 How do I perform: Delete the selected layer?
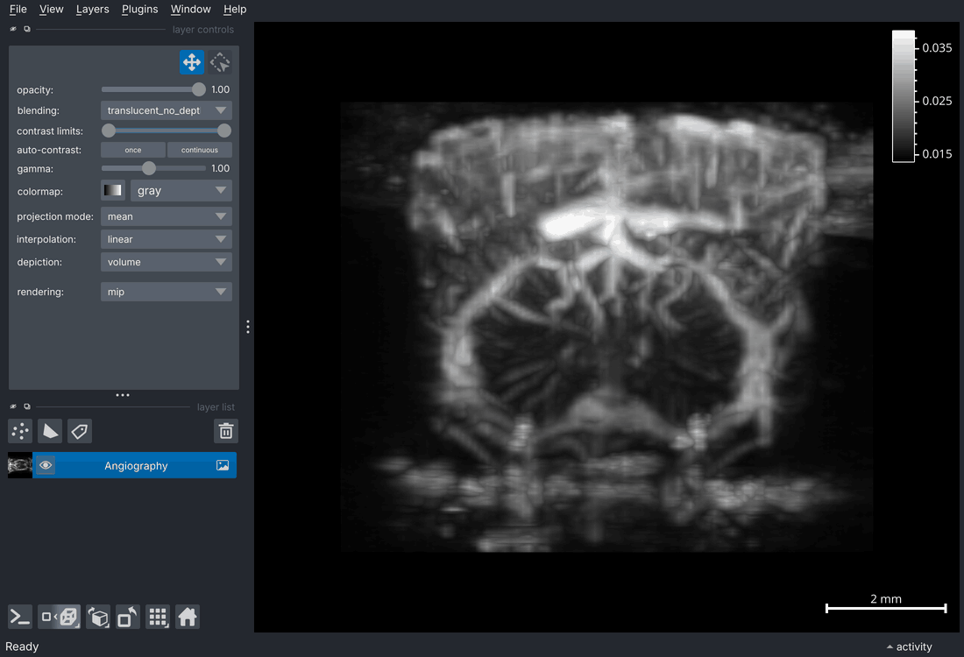[225, 431]
